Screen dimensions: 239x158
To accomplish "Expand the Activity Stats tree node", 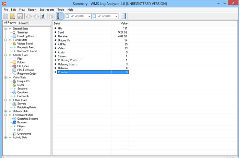I will pos(5,137).
